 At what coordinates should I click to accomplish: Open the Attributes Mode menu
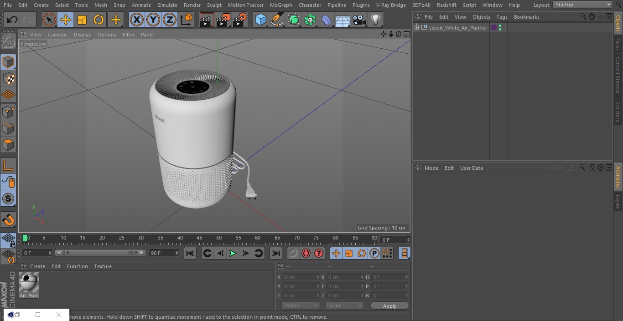pyautogui.click(x=431, y=168)
